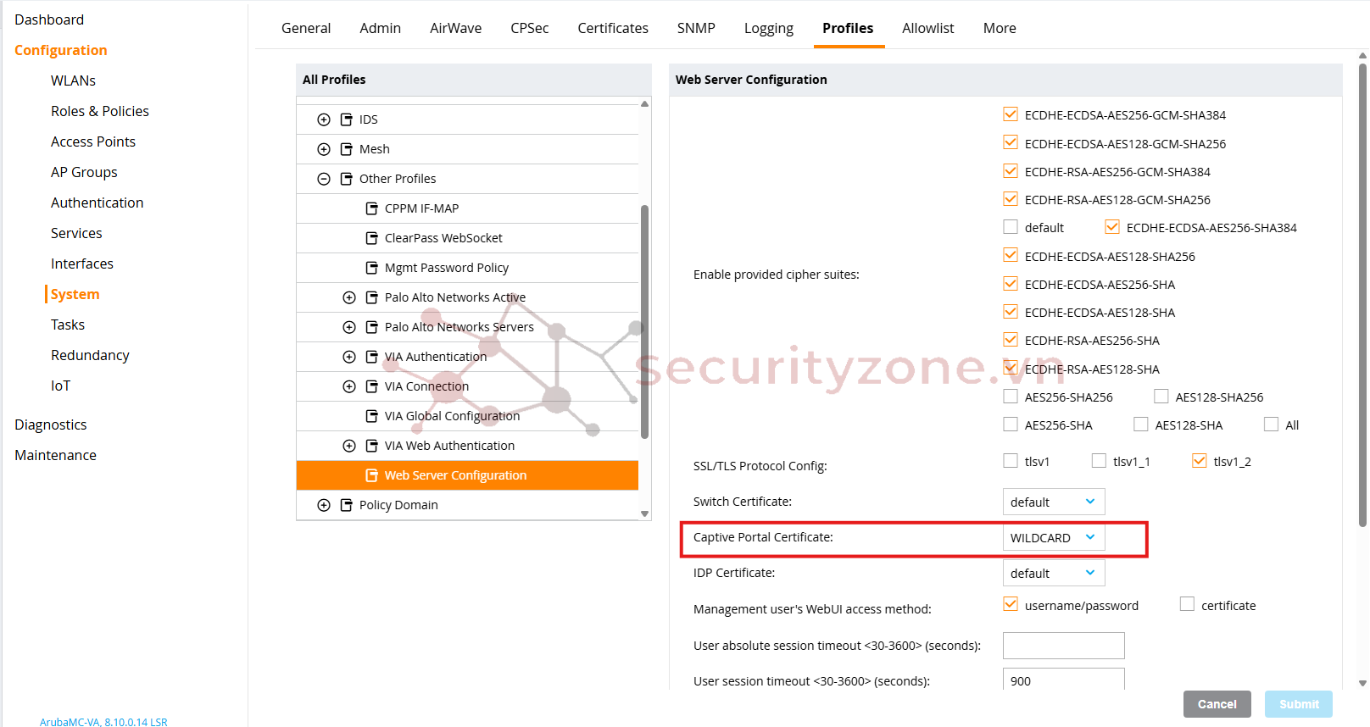Enable the tlsv1 protocol checkbox
The height and width of the screenshot is (727, 1370).
pyautogui.click(x=1011, y=461)
